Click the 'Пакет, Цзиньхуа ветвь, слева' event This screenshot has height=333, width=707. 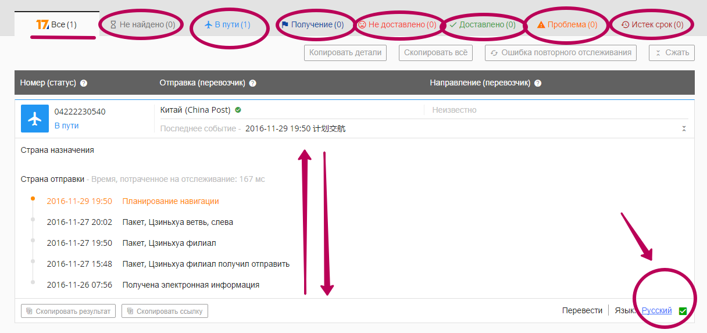click(x=178, y=222)
